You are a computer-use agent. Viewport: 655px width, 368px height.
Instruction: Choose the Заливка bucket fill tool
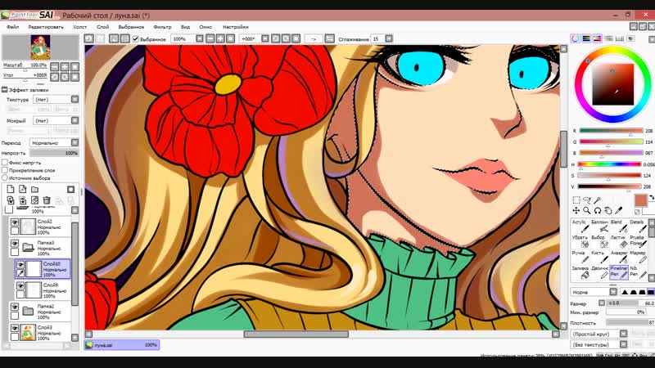point(580,272)
